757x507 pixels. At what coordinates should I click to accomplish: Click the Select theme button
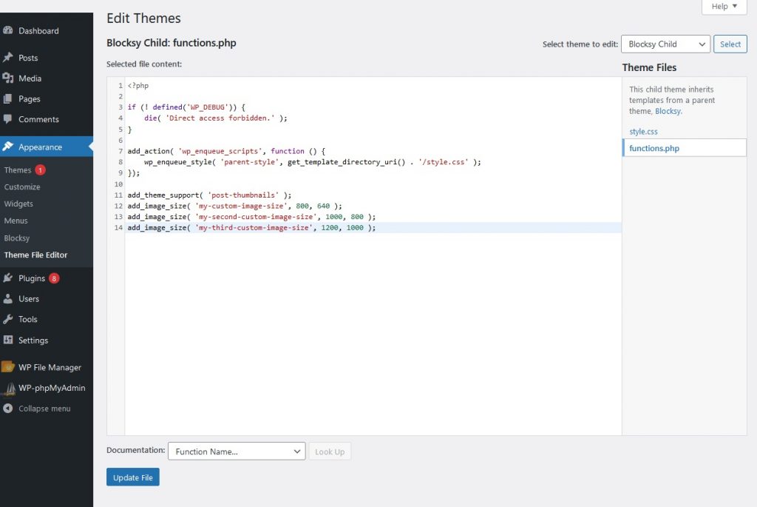tap(730, 44)
